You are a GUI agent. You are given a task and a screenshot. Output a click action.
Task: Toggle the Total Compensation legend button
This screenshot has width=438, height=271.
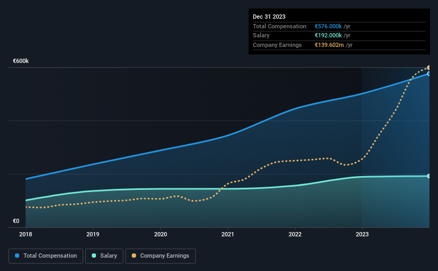point(46,256)
